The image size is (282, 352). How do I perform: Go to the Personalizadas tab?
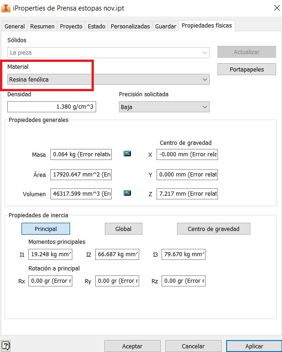tap(130, 27)
